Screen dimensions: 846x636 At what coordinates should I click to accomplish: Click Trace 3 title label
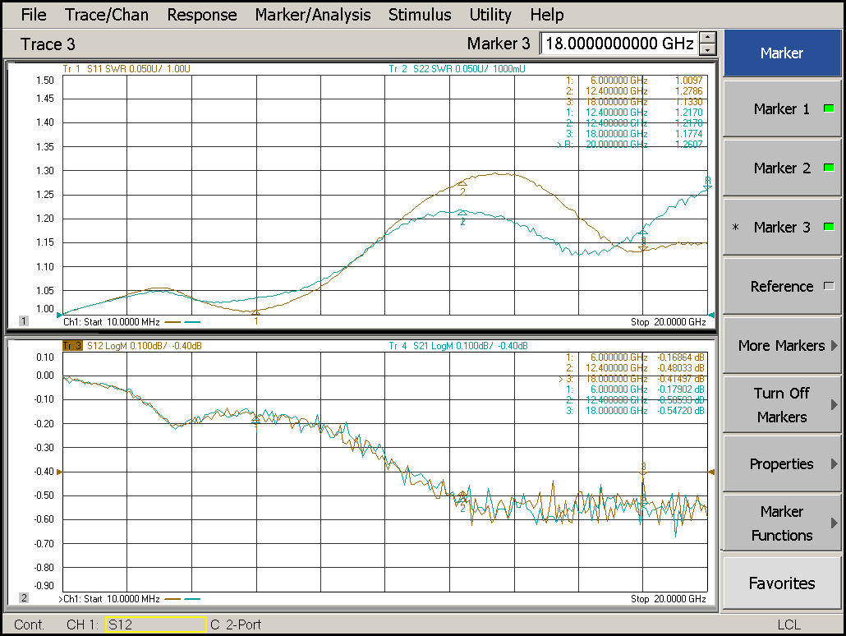[48, 44]
